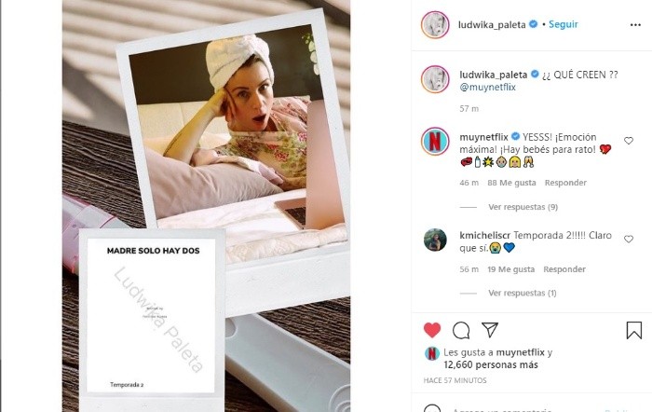Open ludwika_paleta profile picture in header
This screenshot has width=652, height=412.
[435, 24]
